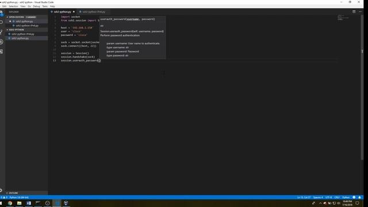This screenshot has width=368, height=207.
Task: Click the code minimap preview
Action: click(343, 18)
